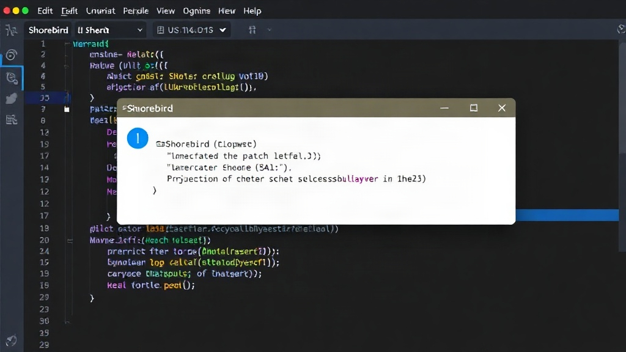Click the yellow macOS minimize button
Viewport: 626px width, 352px height.
(x=16, y=11)
